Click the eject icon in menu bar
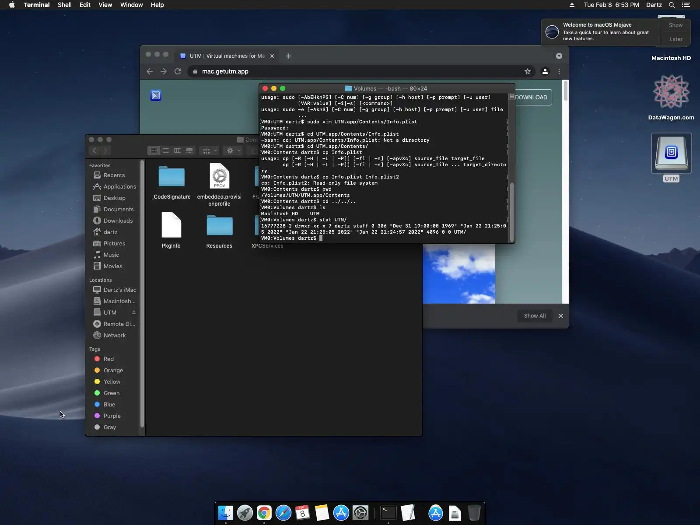700x525 pixels. click(x=572, y=5)
